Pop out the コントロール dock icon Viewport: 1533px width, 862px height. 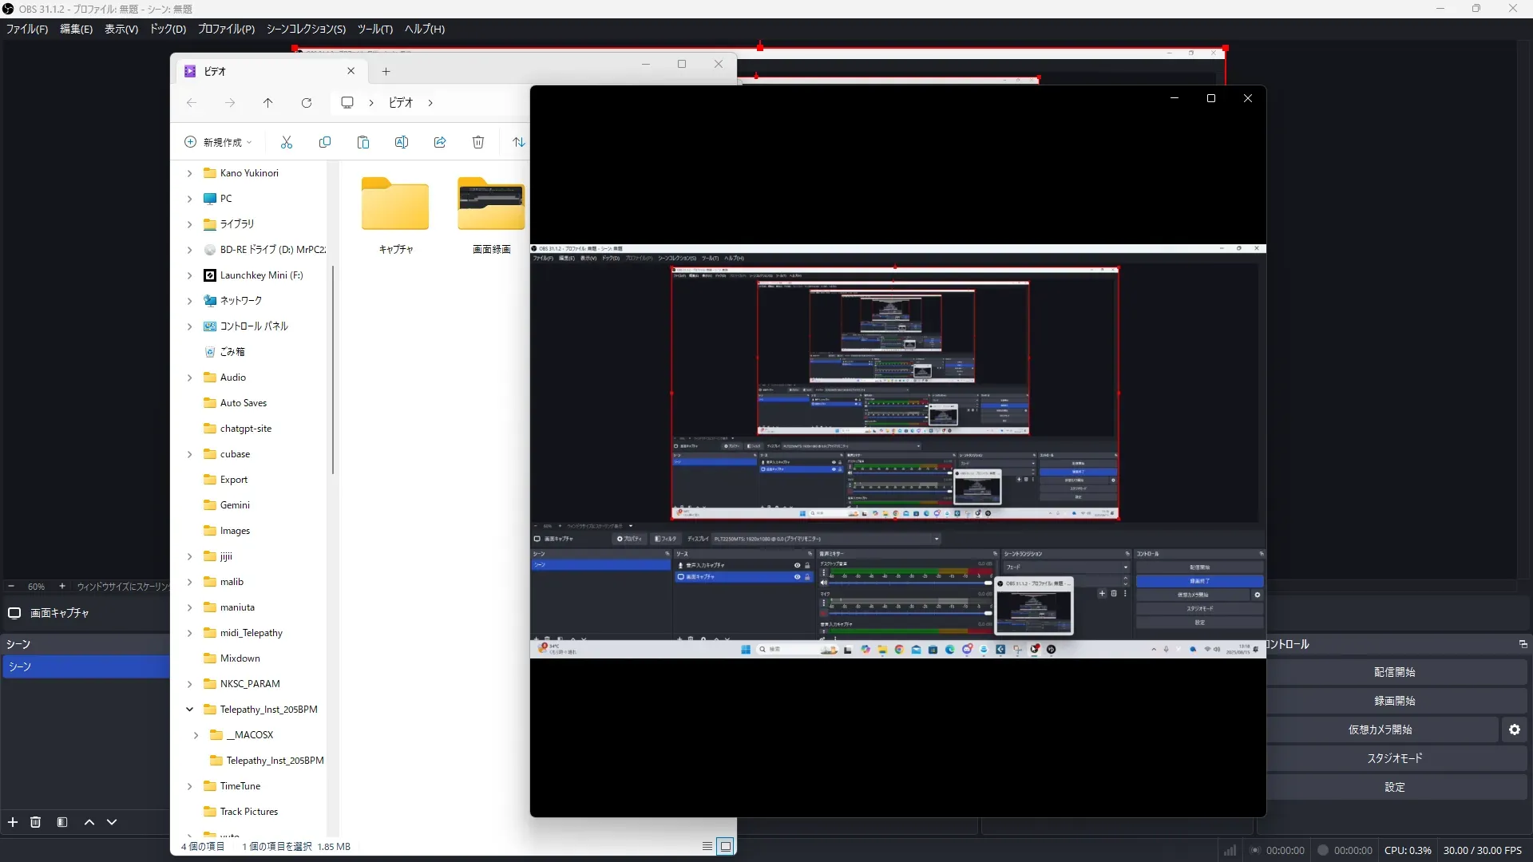(x=1523, y=644)
